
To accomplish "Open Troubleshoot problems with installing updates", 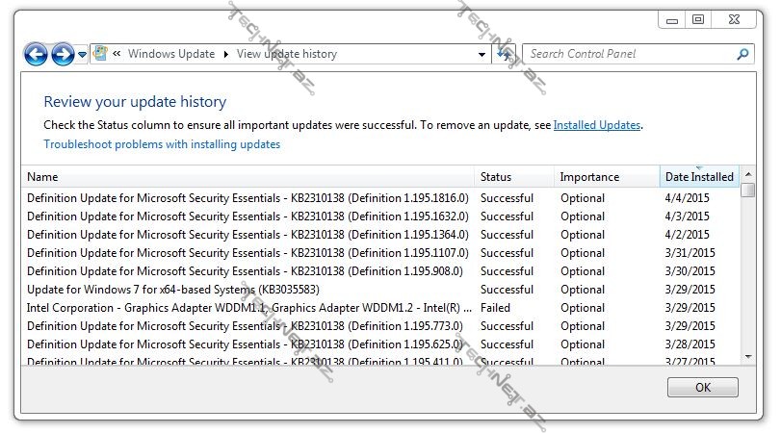I will 162,144.
